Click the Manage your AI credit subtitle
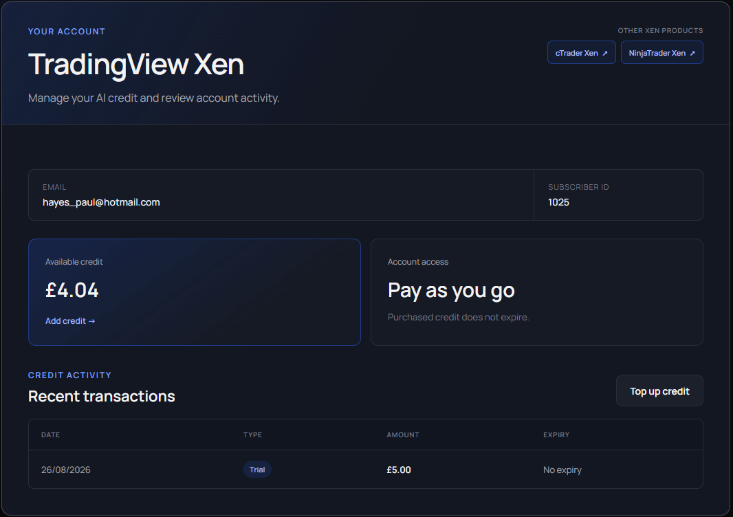733x517 pixels. click(154, 98)
